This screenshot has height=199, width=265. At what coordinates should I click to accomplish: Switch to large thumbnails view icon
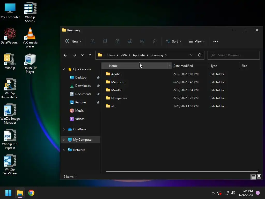[x=259, y=177]
